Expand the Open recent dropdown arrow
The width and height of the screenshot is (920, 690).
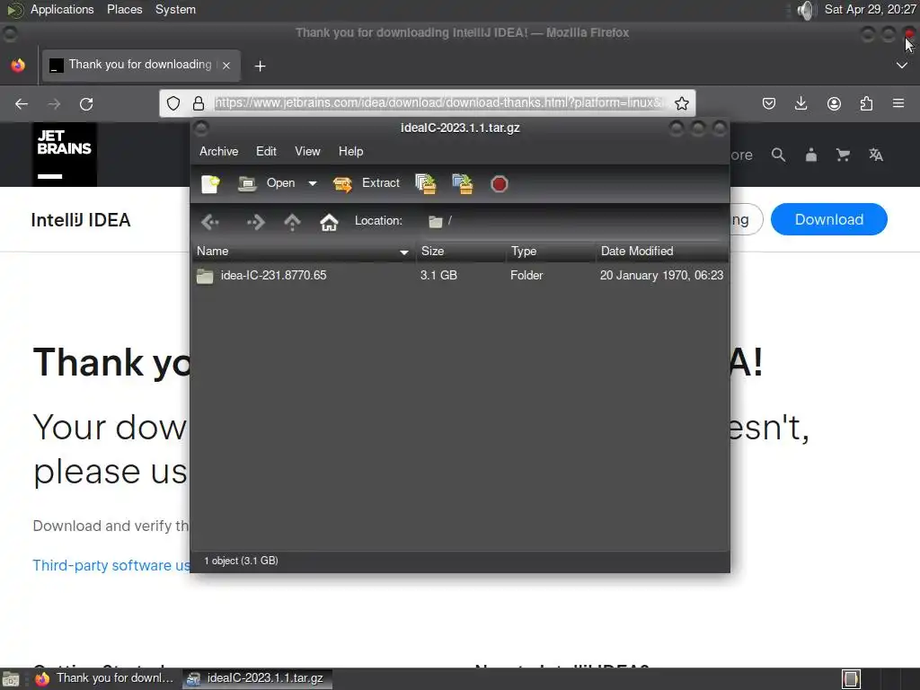(312, 183)
